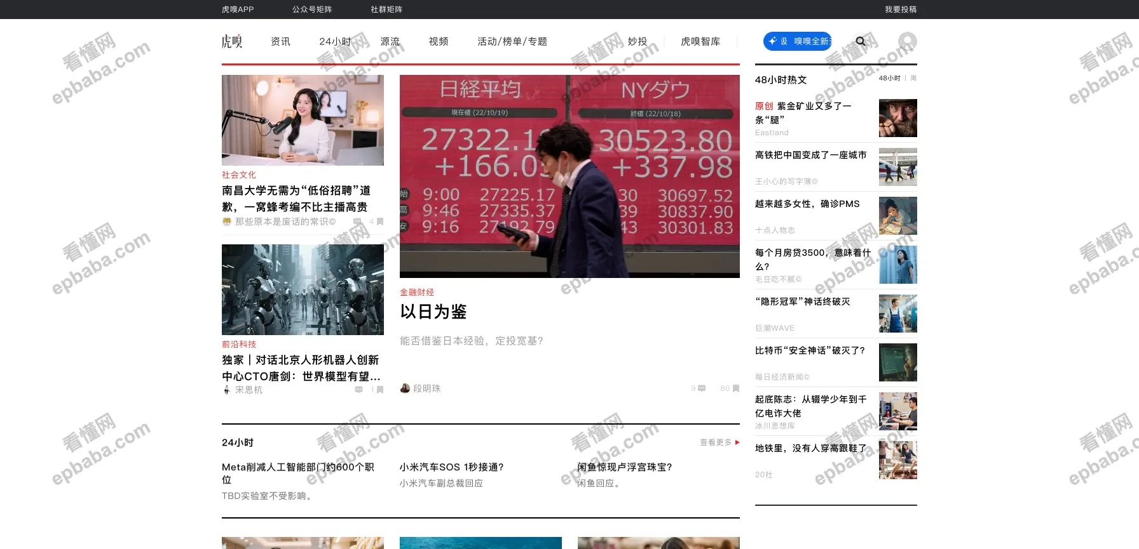Click bookmark icon on 以日为鉴 article
The width and height of the screenshot is (1139, 549).
[736, 388]
